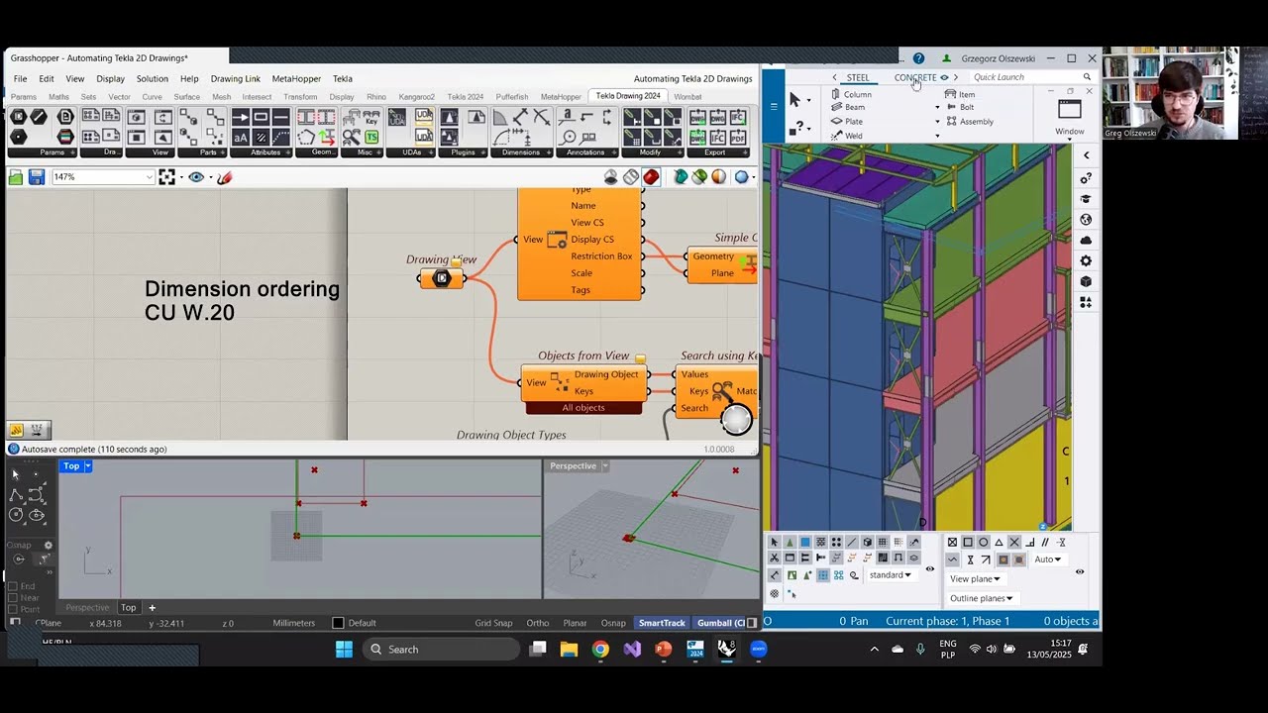Image resolution: width=1268 pixels, height=713 pixels.
Task: Toggle Ortho in Rhino status bar
Action: 538,623
